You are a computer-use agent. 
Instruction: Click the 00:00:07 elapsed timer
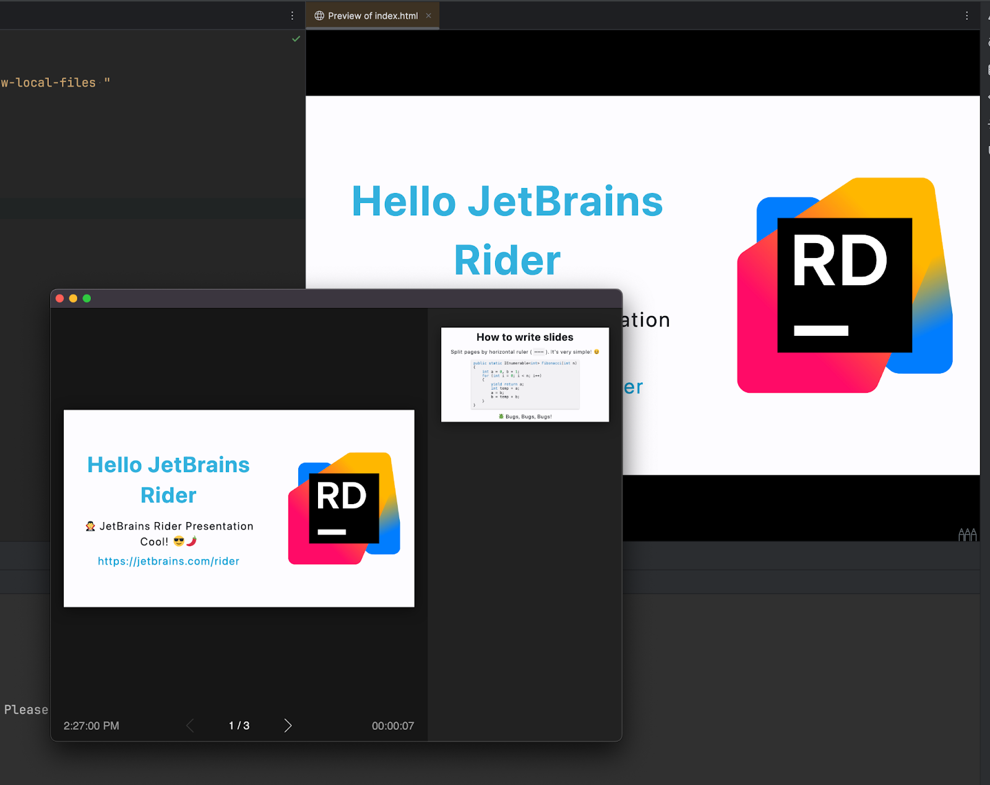tap(393, 726)
